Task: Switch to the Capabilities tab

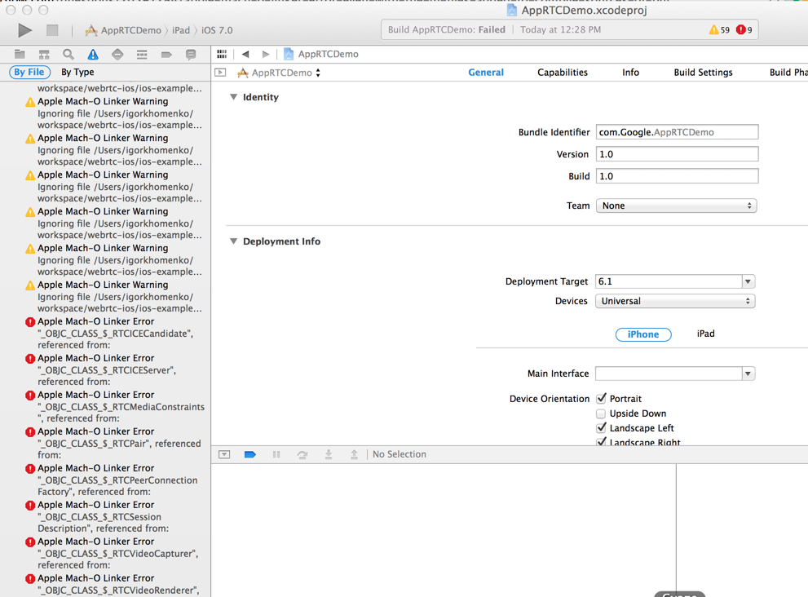Action: 563,73
